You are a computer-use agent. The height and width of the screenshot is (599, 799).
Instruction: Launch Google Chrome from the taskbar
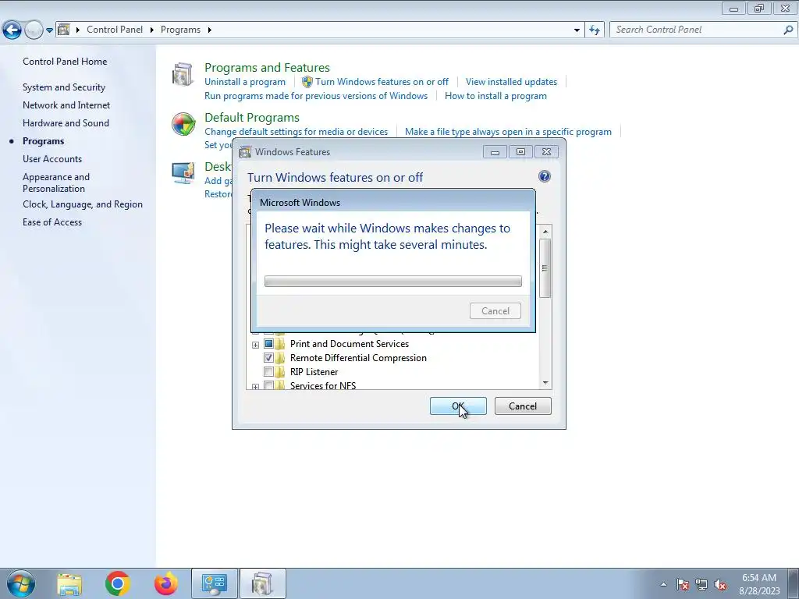click(118, 583)
